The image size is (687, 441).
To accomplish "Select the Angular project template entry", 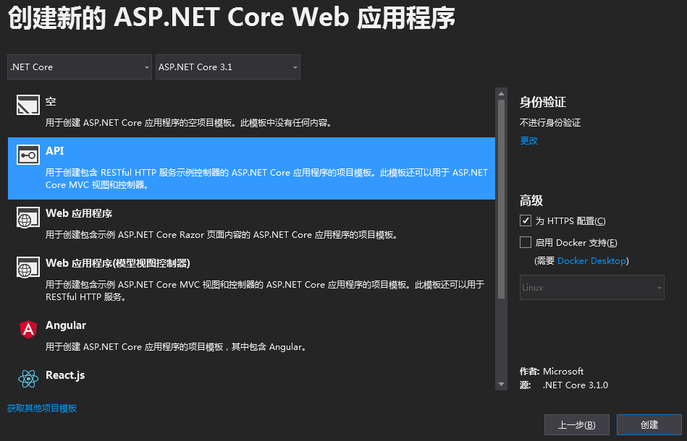I will [x=217, y=333].
